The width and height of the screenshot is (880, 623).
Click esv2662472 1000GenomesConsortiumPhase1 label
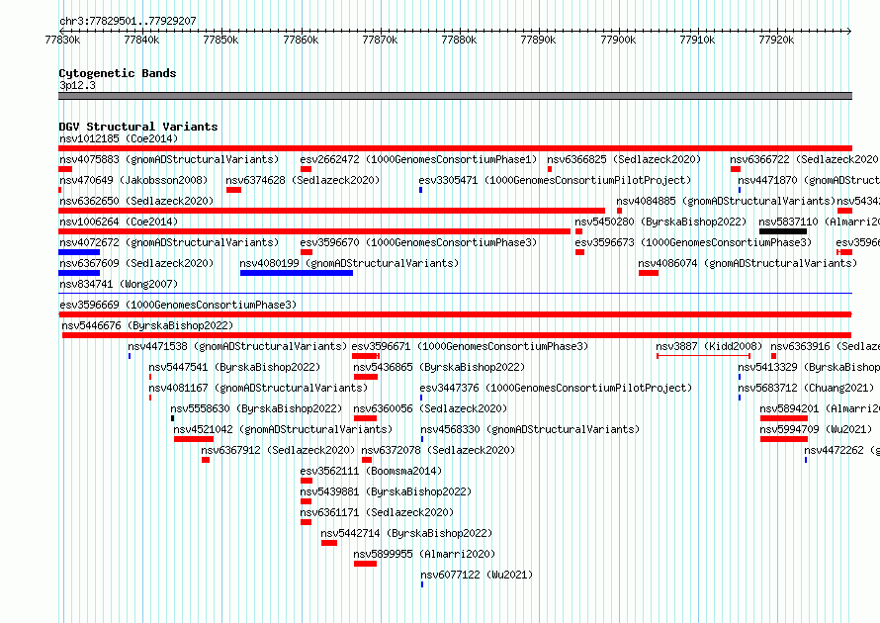pos(418,159)
